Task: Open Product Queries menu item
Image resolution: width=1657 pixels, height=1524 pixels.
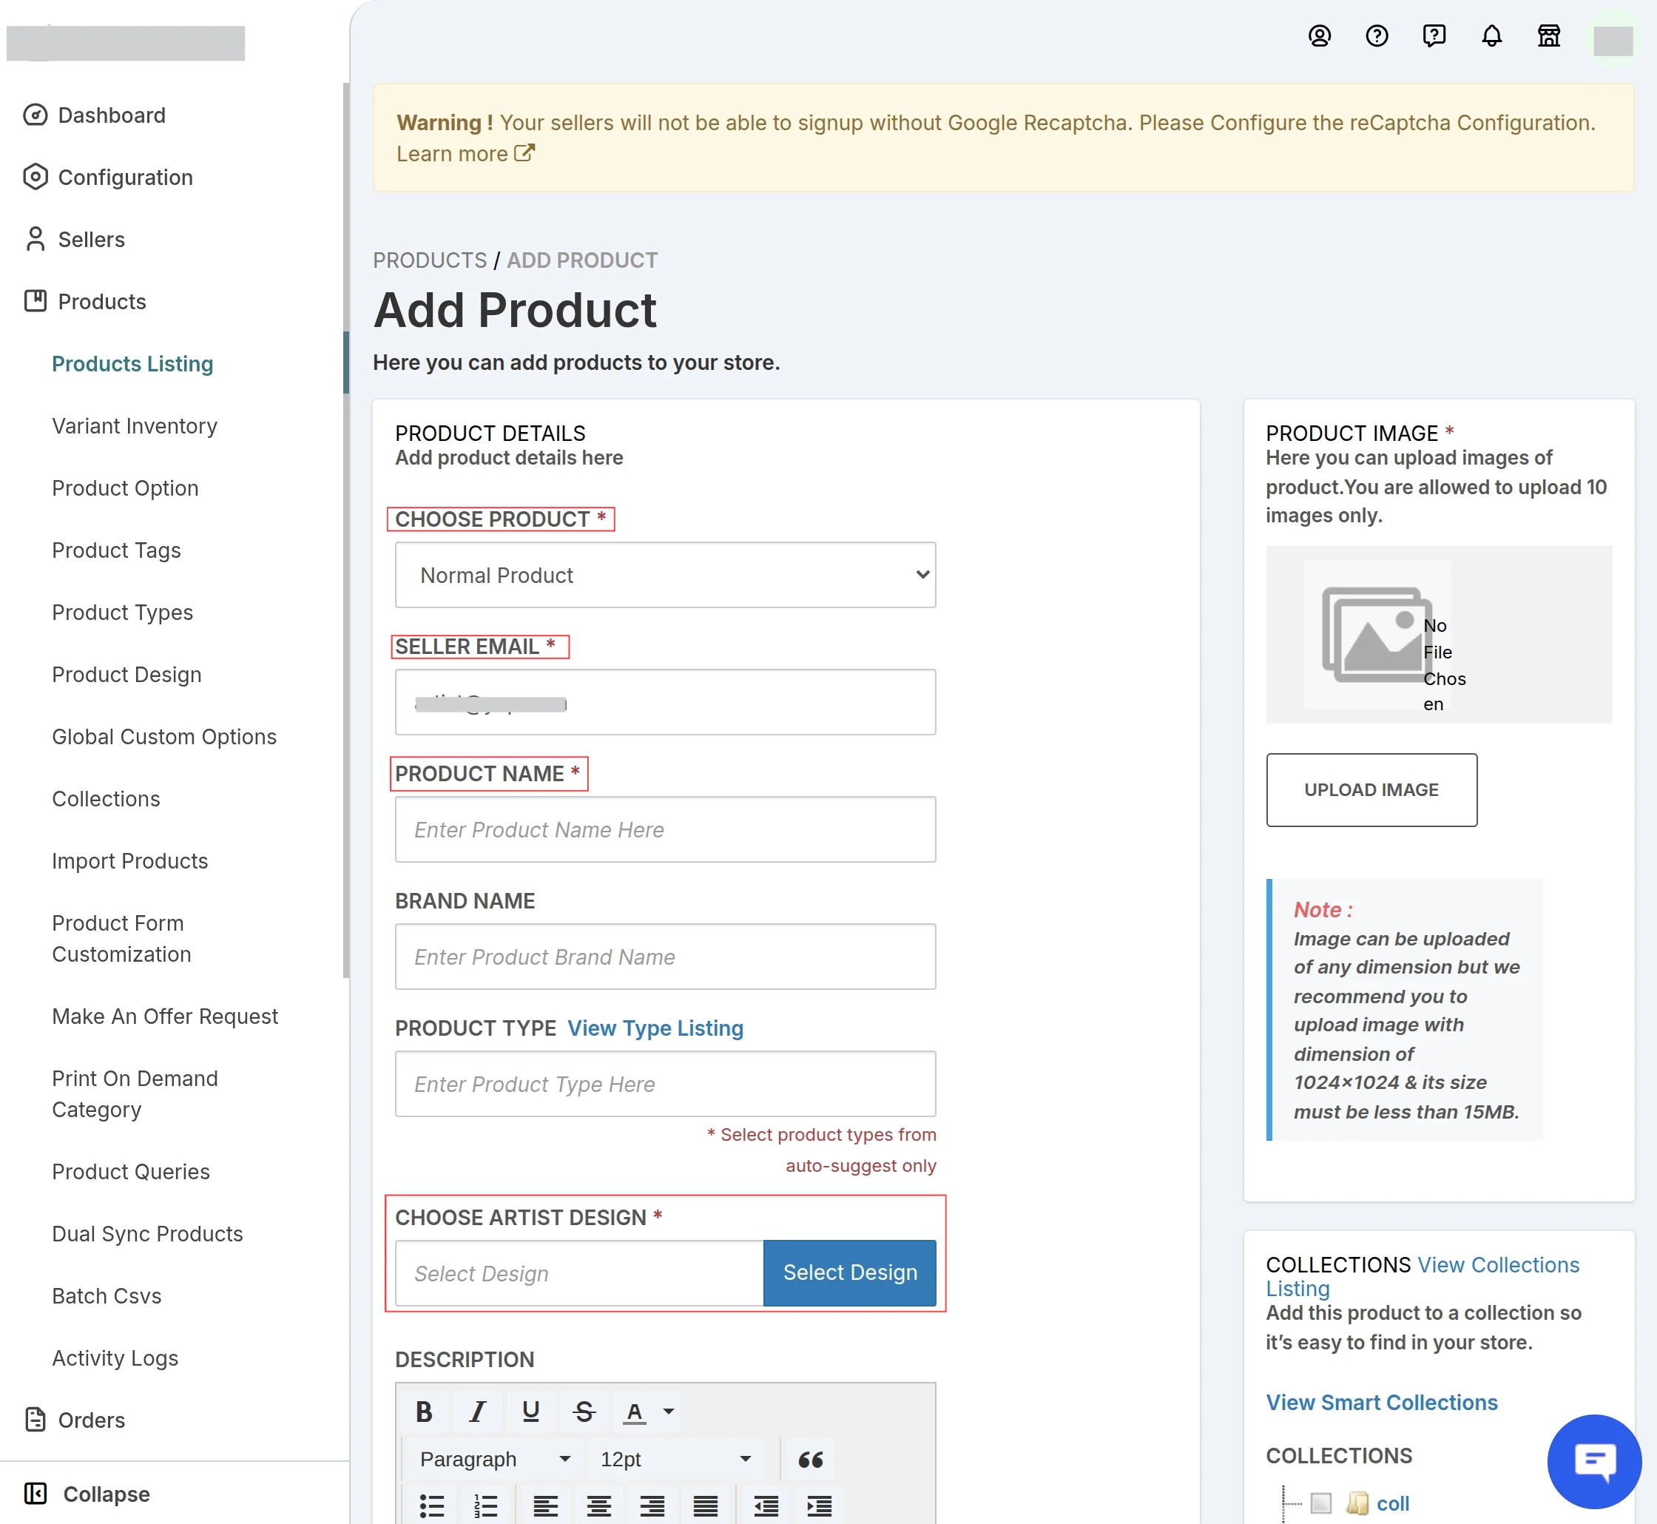Action: [x=131, y=1171]
